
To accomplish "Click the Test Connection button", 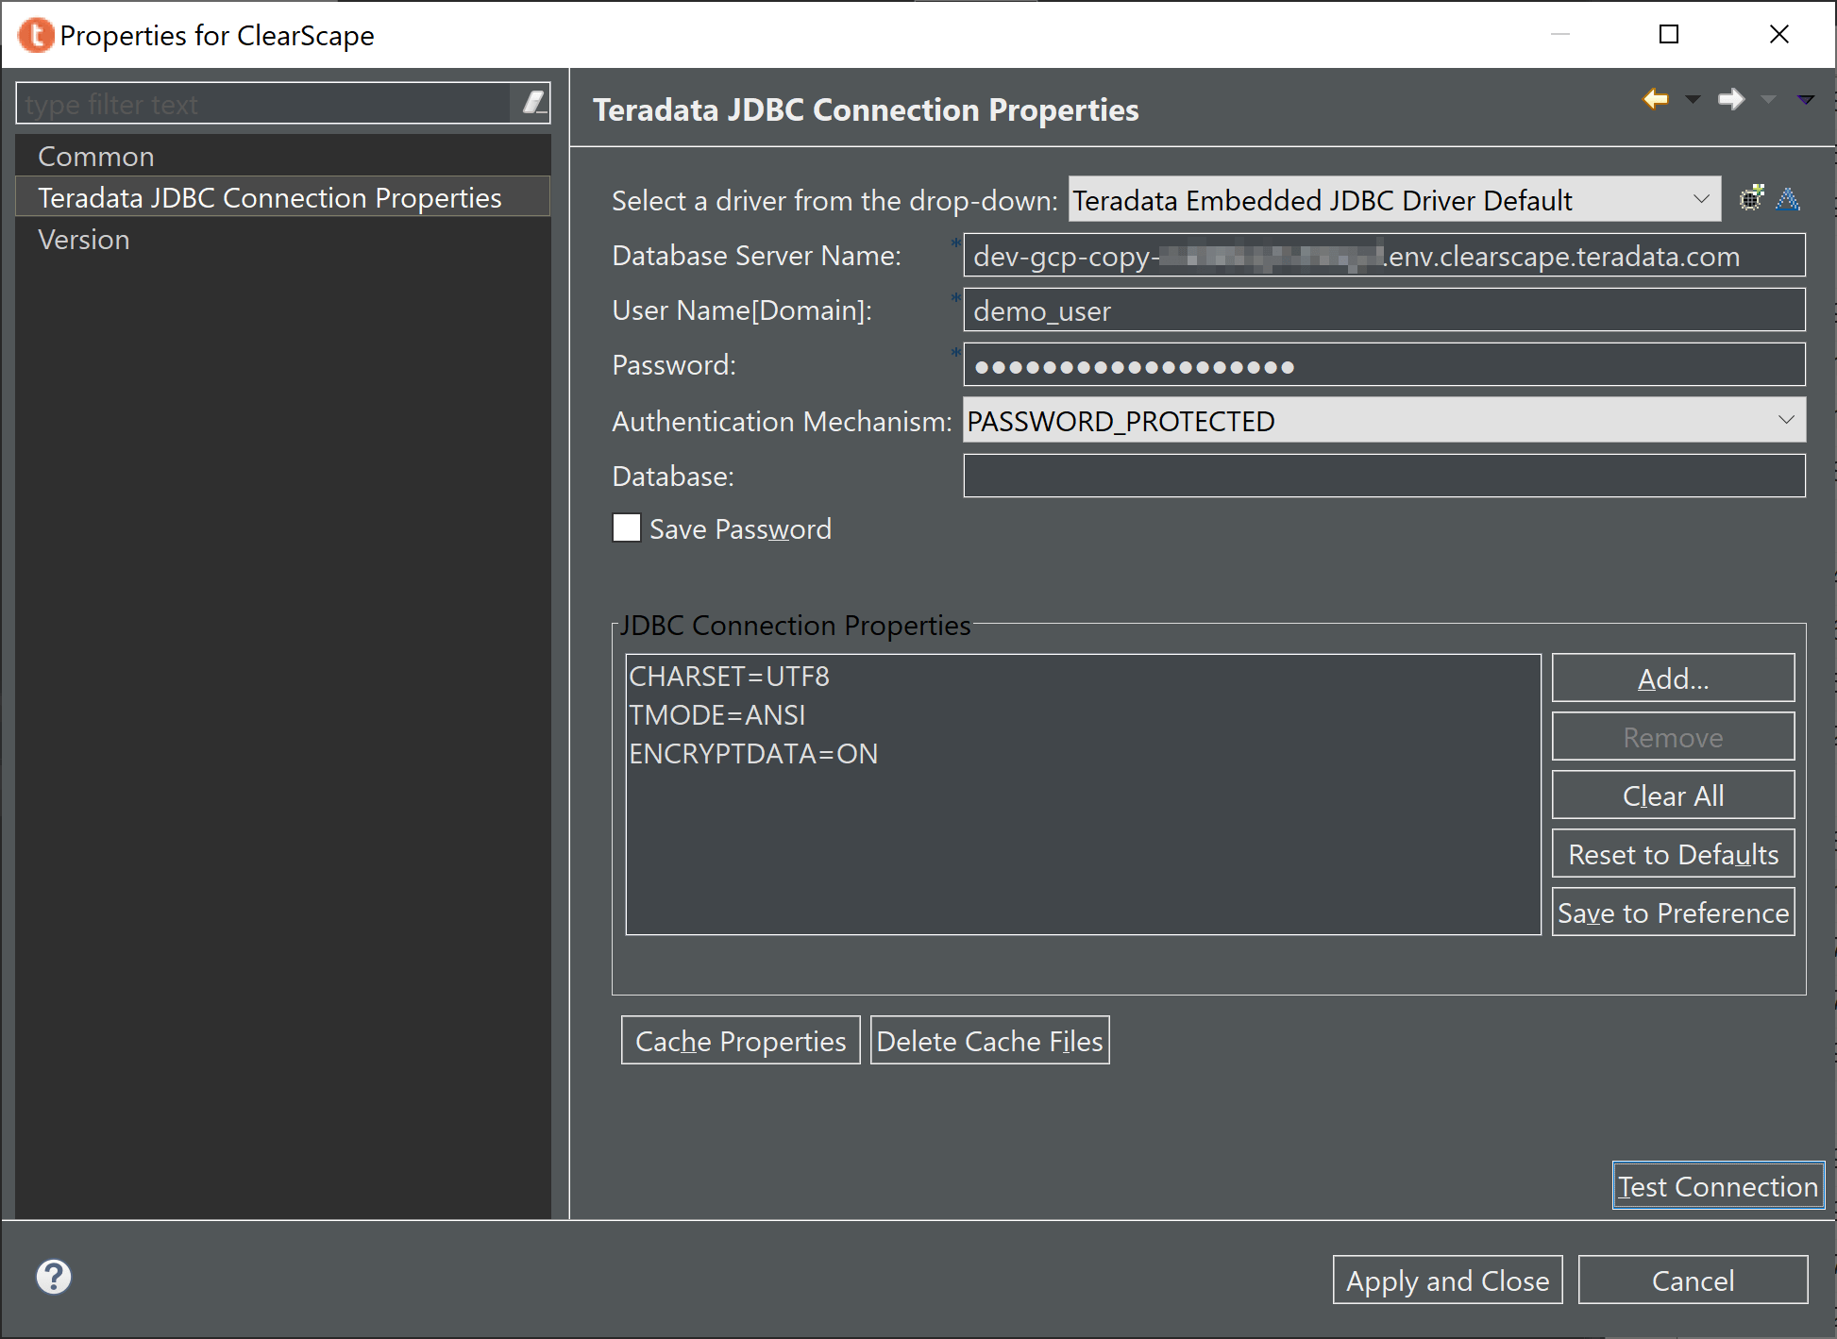I will click(x=1718, y=1186).
